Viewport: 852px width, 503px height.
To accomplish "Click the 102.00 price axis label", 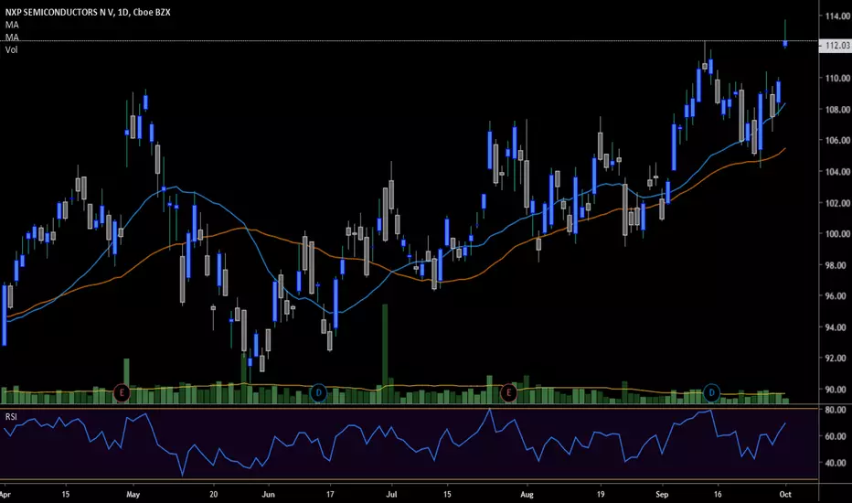I will click(837, 203).
